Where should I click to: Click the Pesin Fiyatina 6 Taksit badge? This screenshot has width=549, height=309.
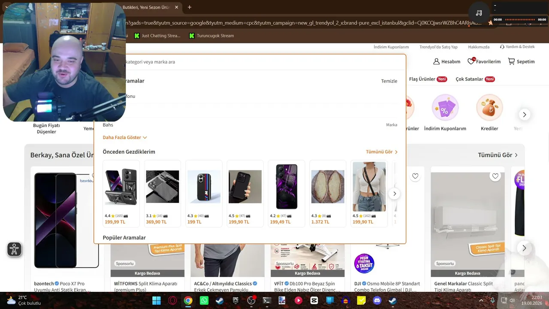(364, 263)
